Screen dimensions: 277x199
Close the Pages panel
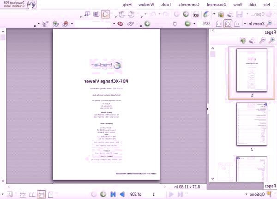(213, 30)
